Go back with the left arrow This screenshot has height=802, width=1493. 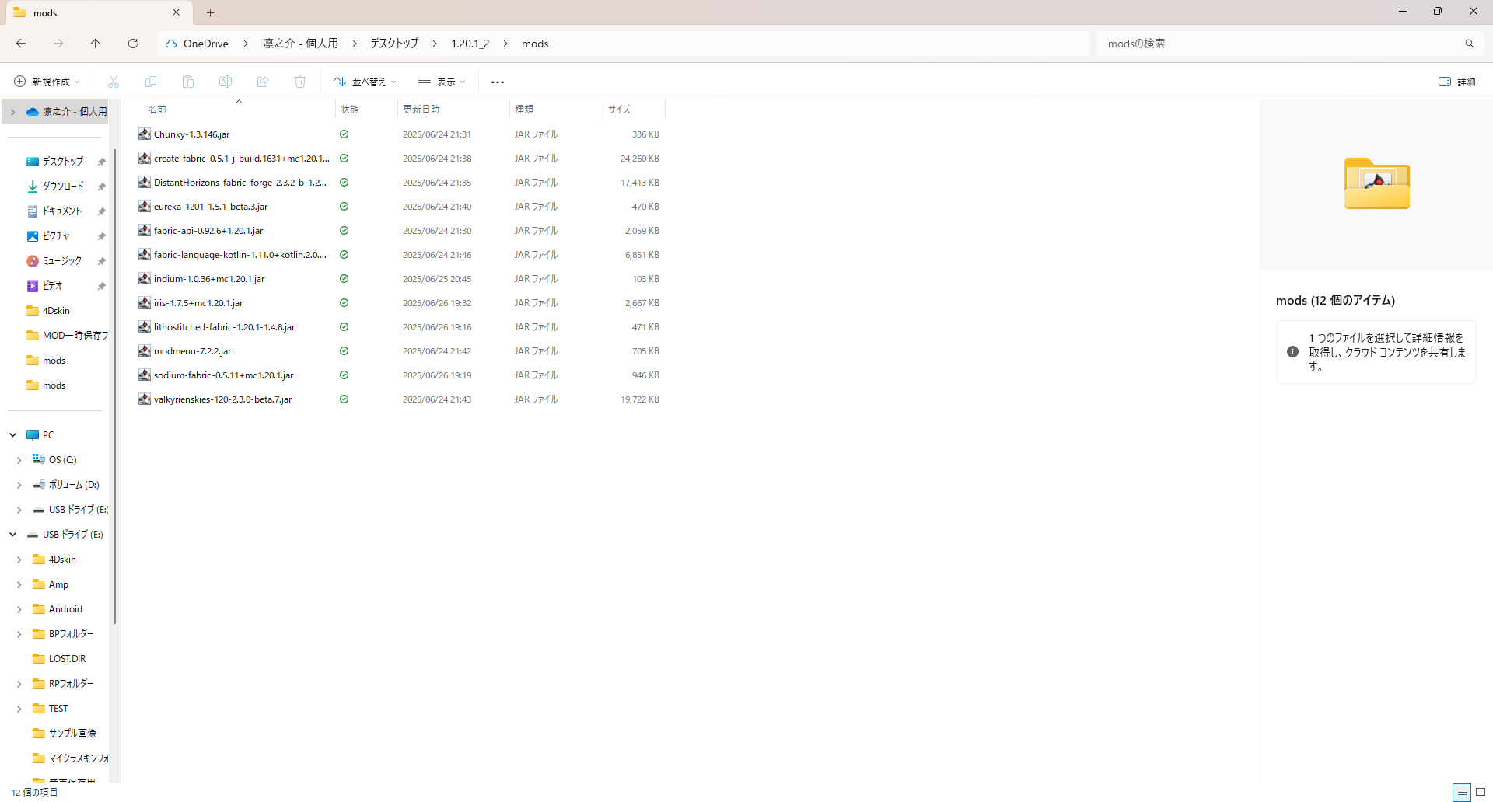click(21, 44)
